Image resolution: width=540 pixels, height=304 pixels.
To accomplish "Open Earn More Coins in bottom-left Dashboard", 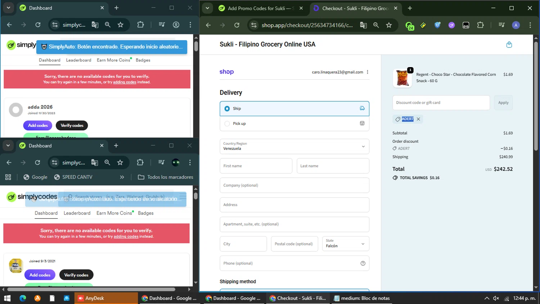I will pyautogui.click(x=114, y=213).
